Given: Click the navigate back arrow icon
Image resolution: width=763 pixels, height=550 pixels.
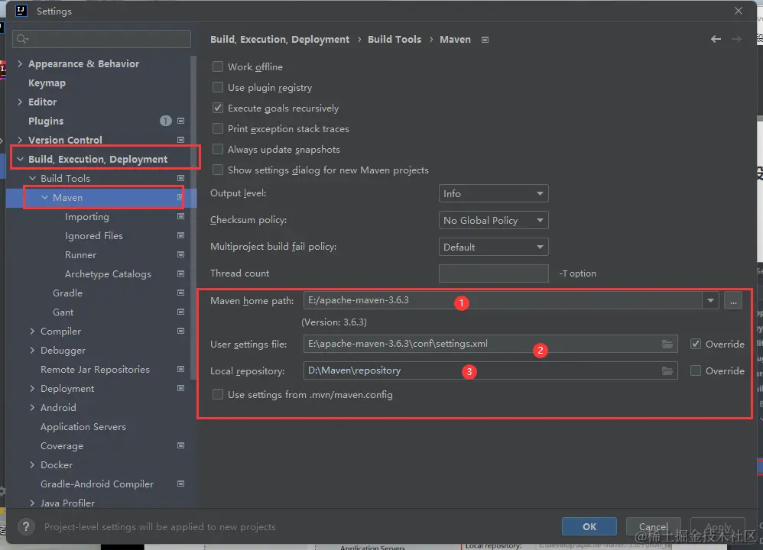Looking at the screenshot, I should click(x=716, y=39).
